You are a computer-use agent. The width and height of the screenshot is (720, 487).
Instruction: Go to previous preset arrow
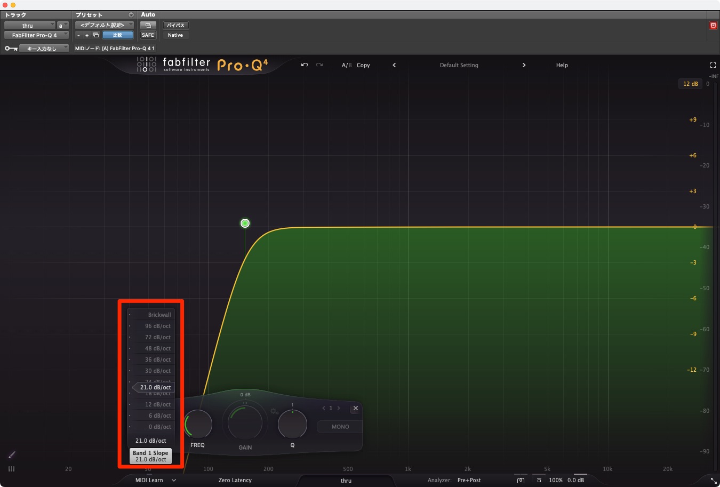click(x=394, y=65)
